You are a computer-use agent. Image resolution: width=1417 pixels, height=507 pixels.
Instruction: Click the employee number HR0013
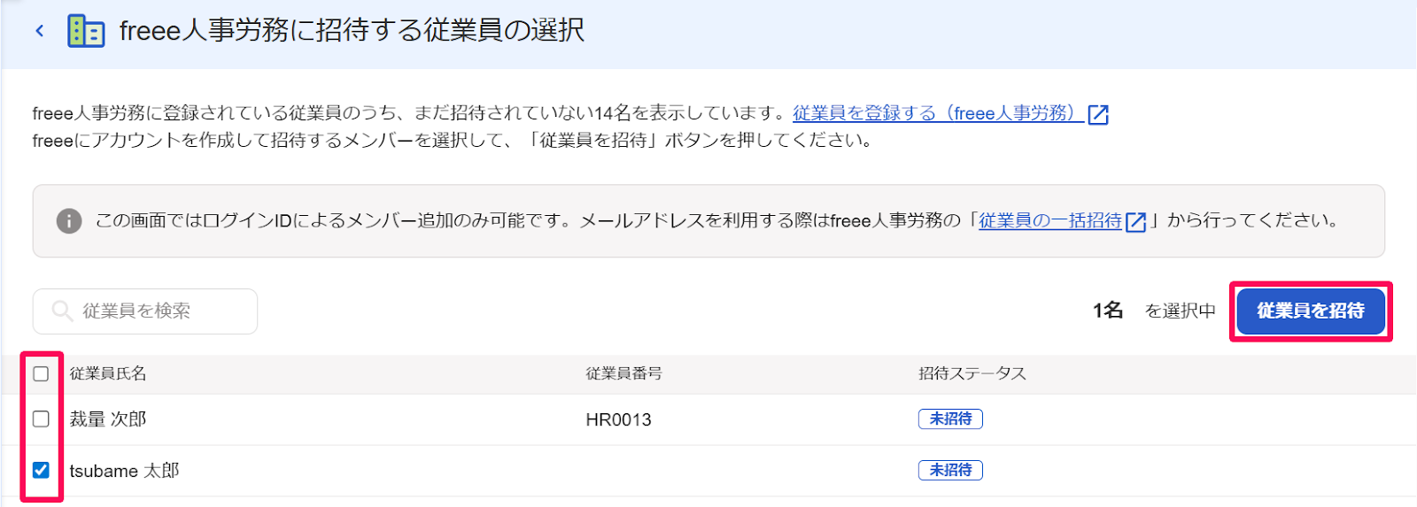pyautogui.click(x=618, y=419)
